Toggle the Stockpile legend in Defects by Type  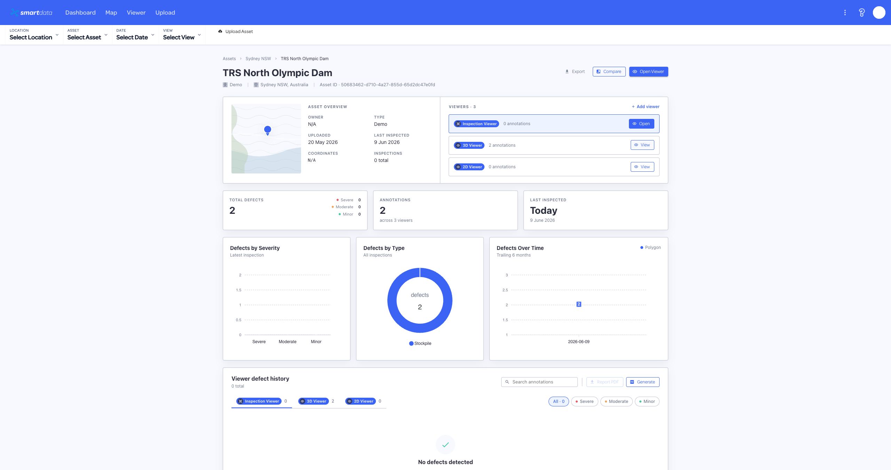420,343
